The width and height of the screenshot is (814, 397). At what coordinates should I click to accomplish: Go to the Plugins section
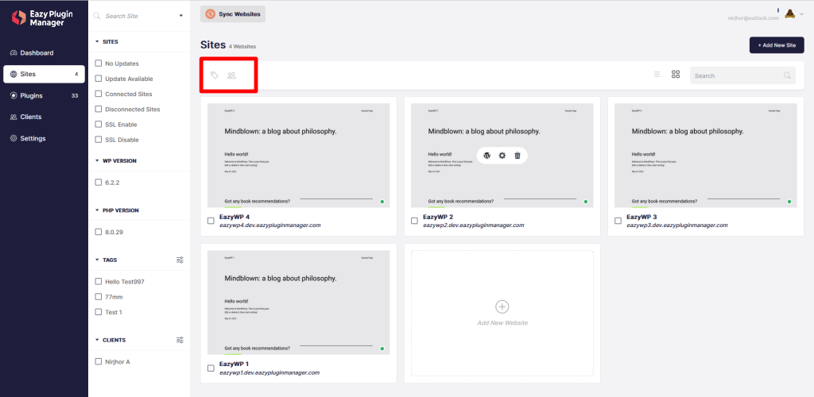click(x=45, y=95)
